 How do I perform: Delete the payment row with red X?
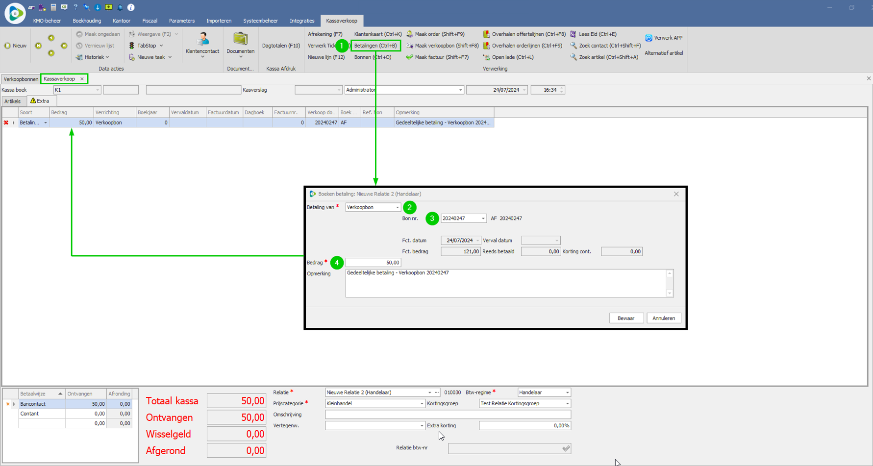click(6, 123)
